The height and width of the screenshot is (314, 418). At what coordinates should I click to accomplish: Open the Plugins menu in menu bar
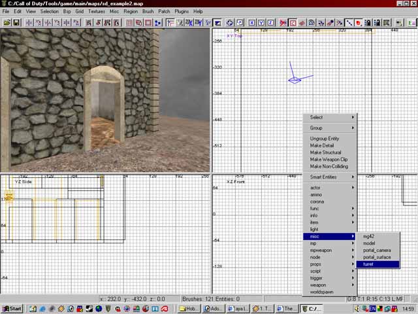coord(182,11)
